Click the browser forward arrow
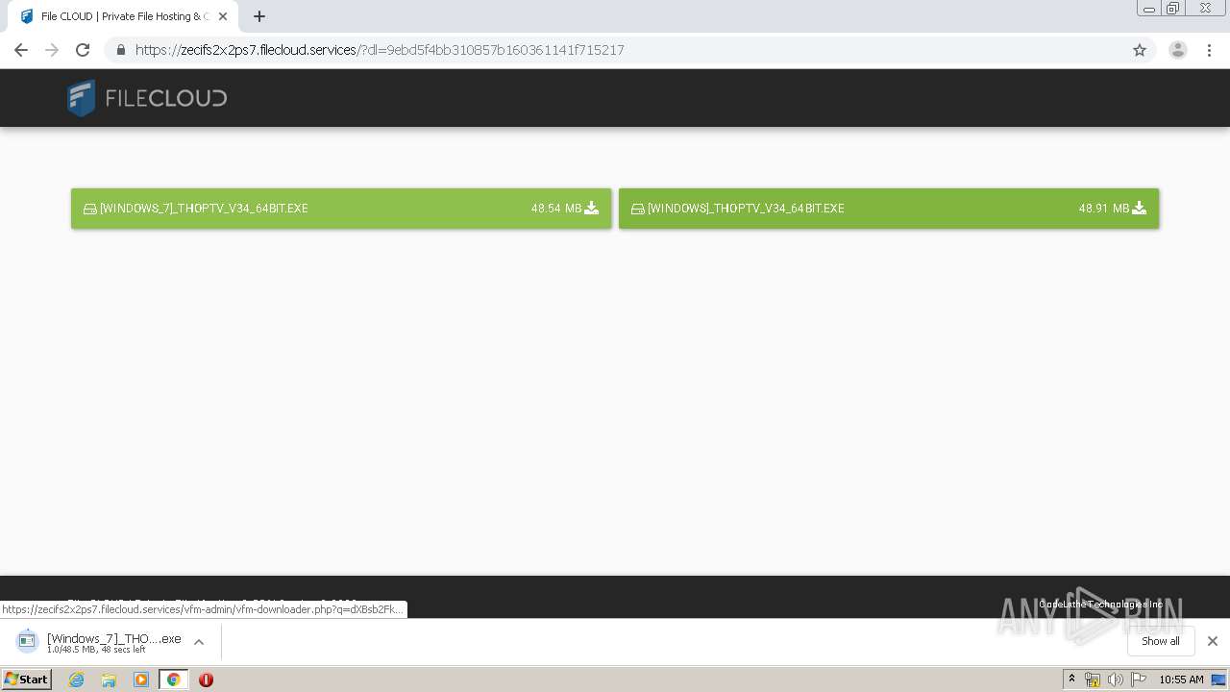Image resolution: width=1230 pixels, height=692 pixels. (52, 50)
